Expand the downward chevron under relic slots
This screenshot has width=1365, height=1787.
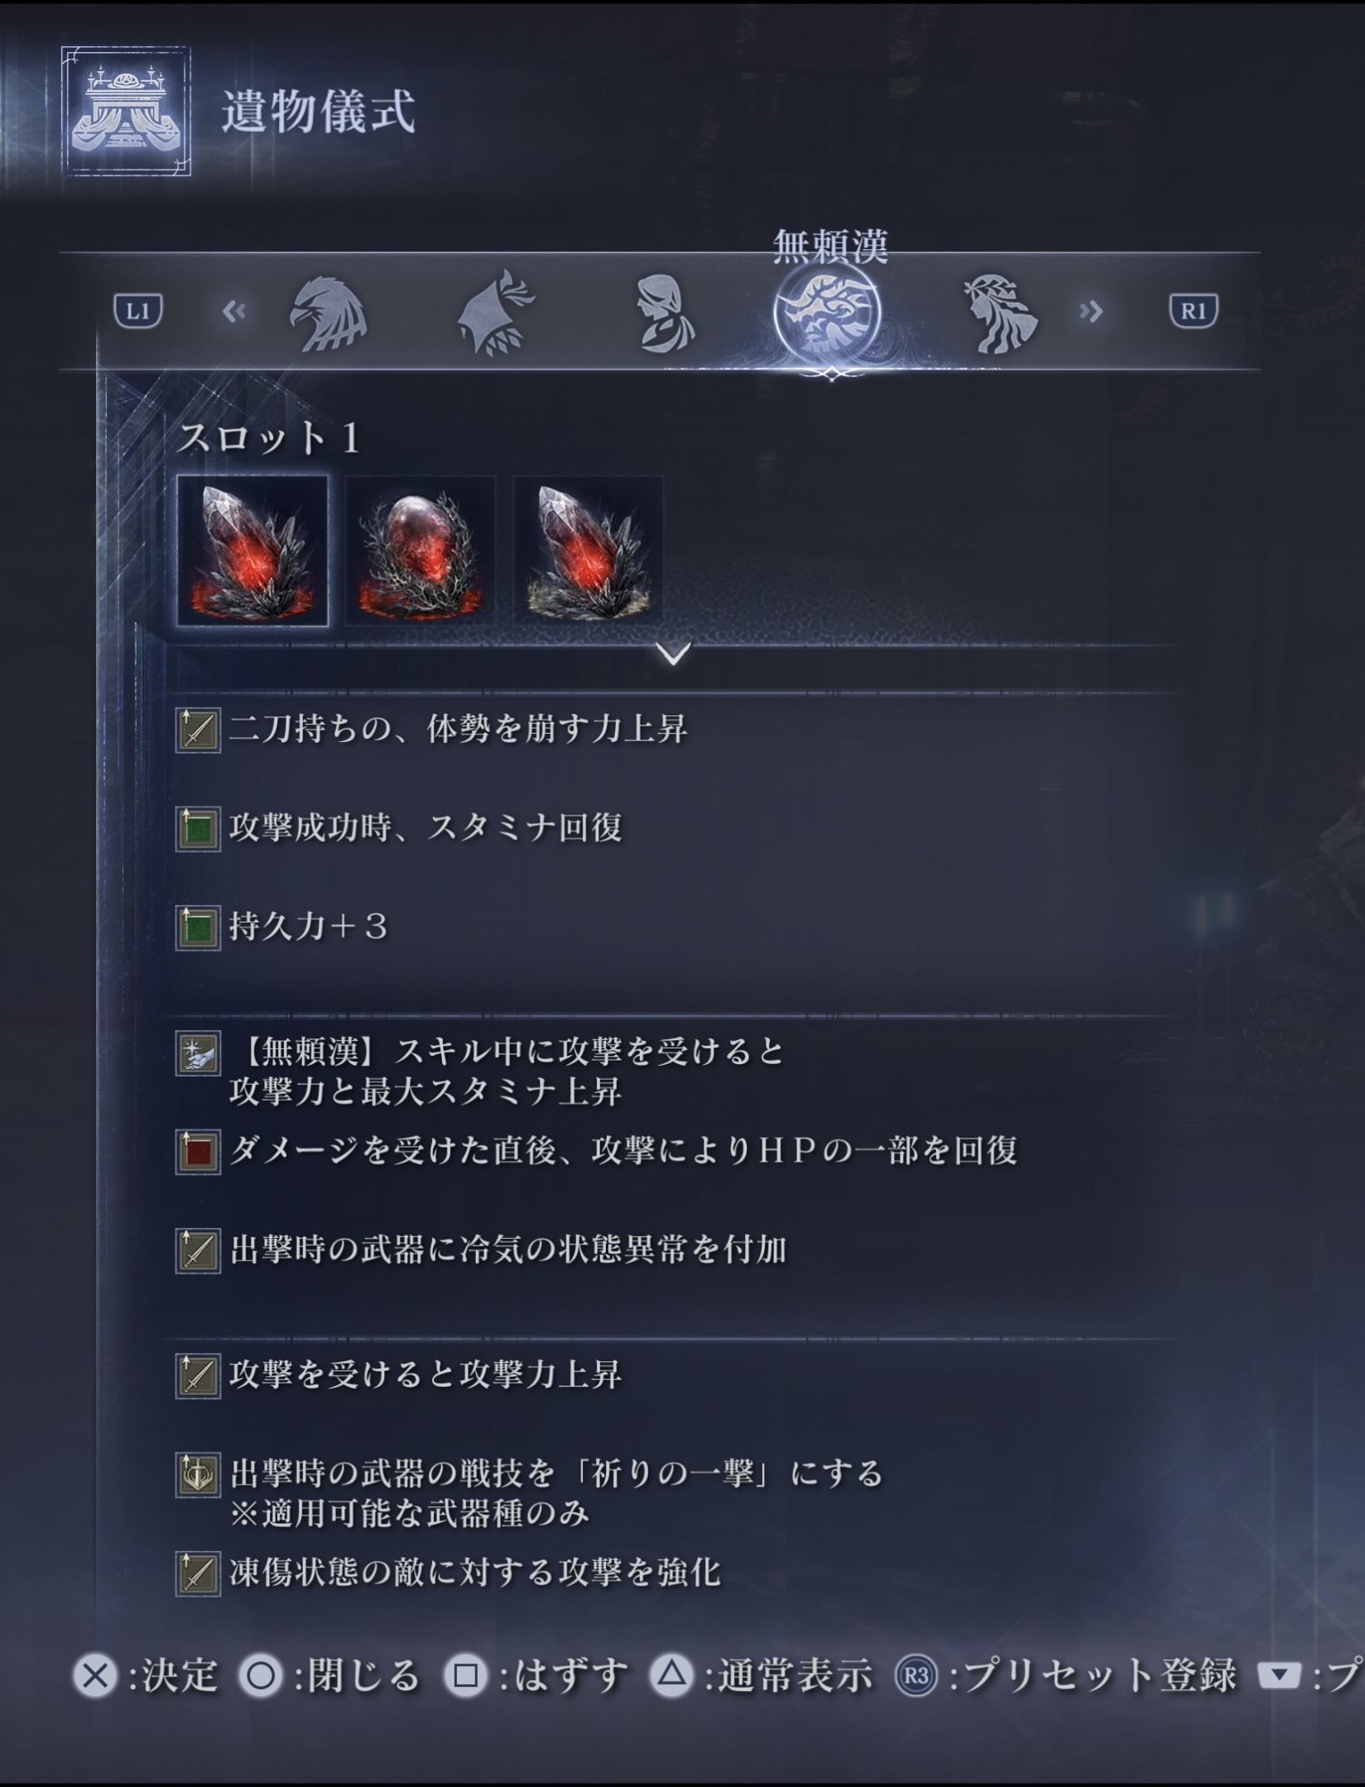pos(674,654)
